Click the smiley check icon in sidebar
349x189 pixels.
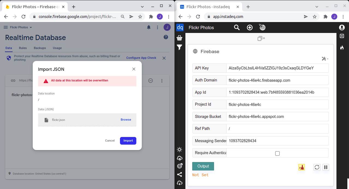(x=179, y=166)
